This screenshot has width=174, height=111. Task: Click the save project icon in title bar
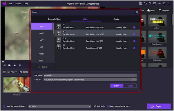(140, 3)
